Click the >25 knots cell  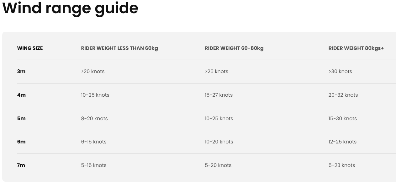click(217, 72)
